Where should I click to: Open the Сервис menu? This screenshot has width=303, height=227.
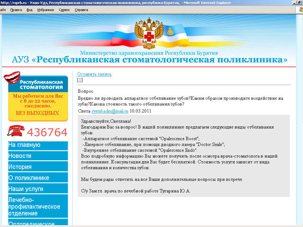[x=64, y=10]
